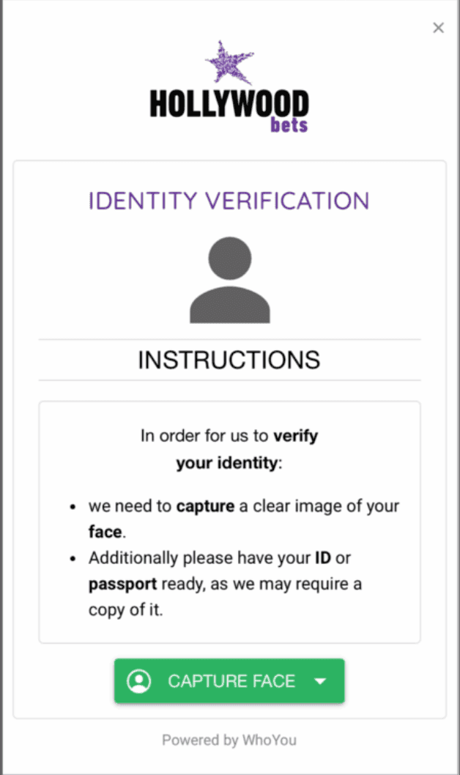Click the bold word 'passport' in the instructions
The height and width of the screenshot is (775, 460).
pos(116,584)
